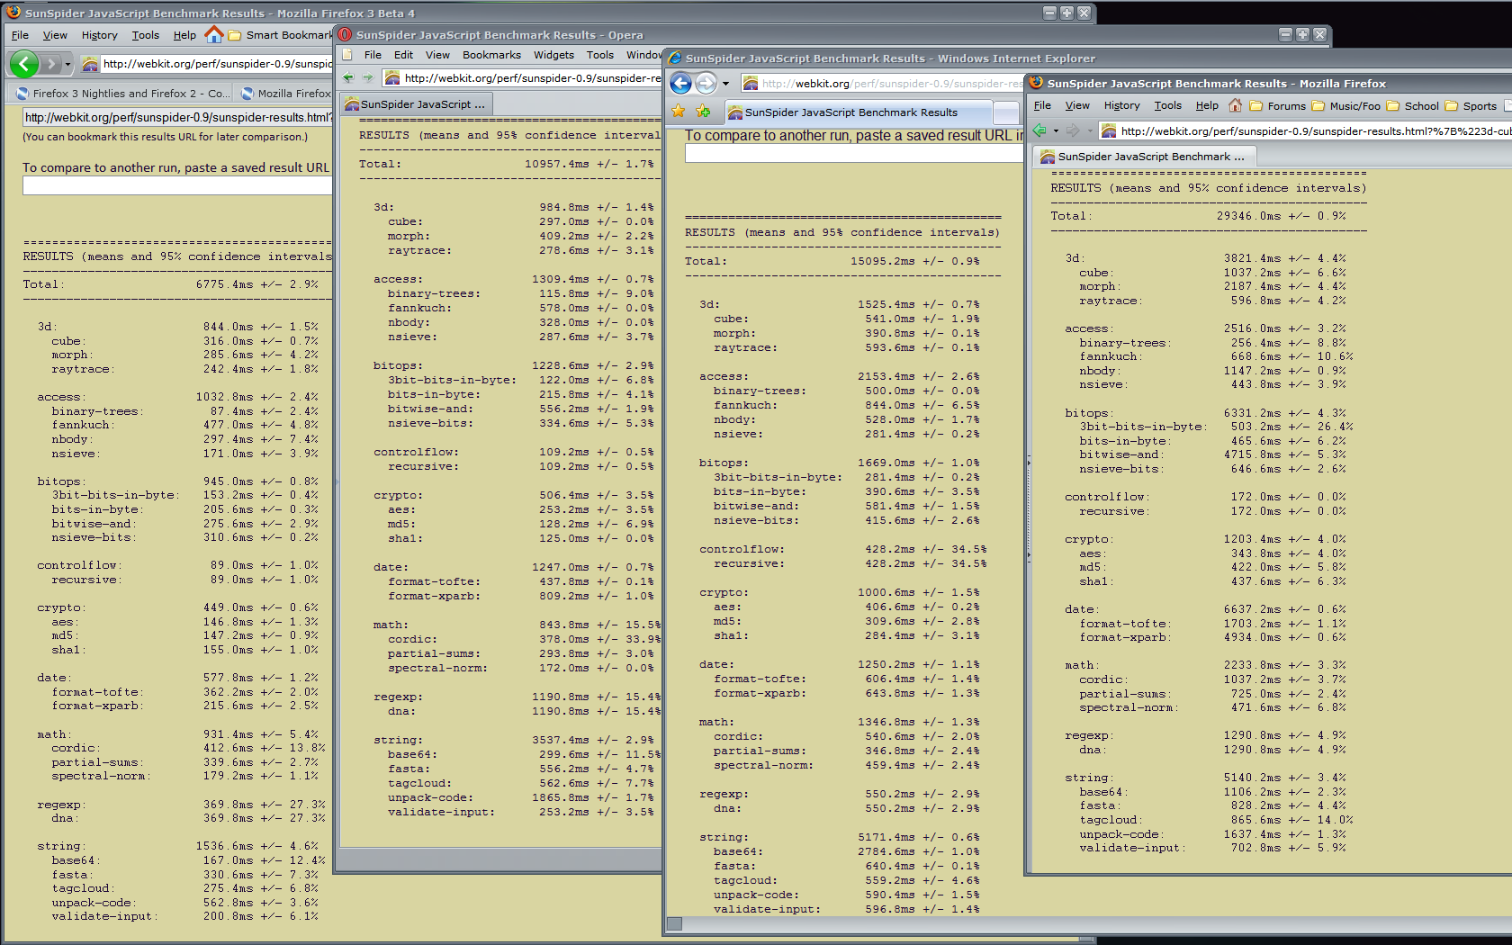
Task: Click the blue Back arrow in Internet Explorer
Action: pos(681,84)
